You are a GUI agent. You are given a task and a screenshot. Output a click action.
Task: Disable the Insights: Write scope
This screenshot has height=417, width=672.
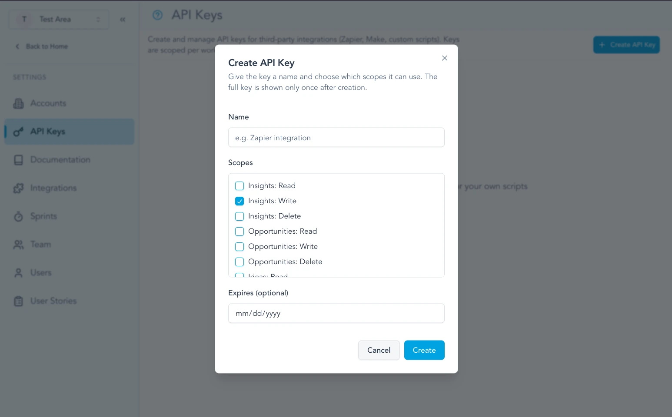pyautogui.click(x=240, y=201)
